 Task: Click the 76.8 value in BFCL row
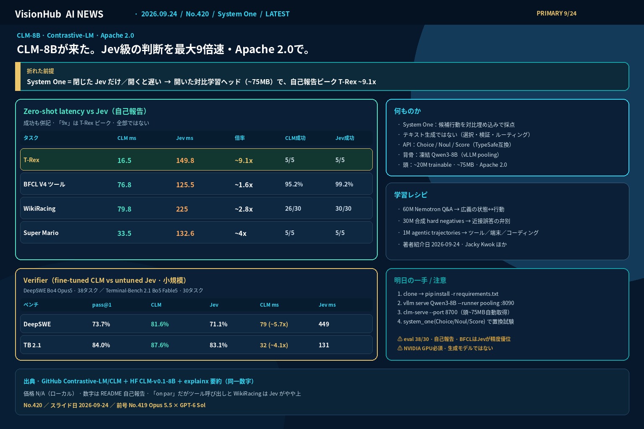coord(125,185)
